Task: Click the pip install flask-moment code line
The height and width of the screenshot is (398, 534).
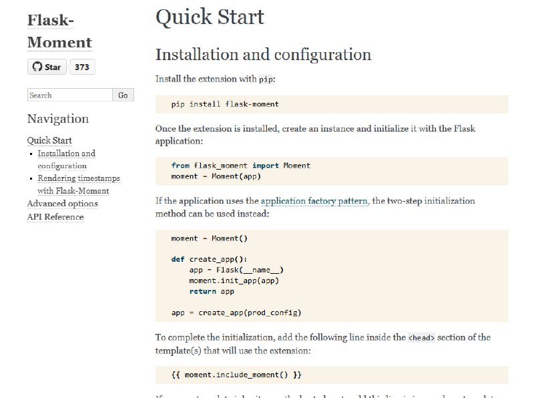Action: pyautogui.click(x=225, y=104)
